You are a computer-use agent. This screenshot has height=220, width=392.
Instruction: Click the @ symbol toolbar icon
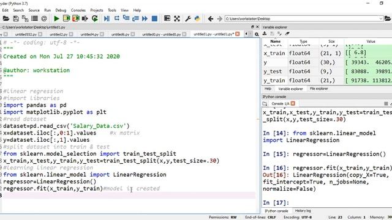tap(44, 18)
